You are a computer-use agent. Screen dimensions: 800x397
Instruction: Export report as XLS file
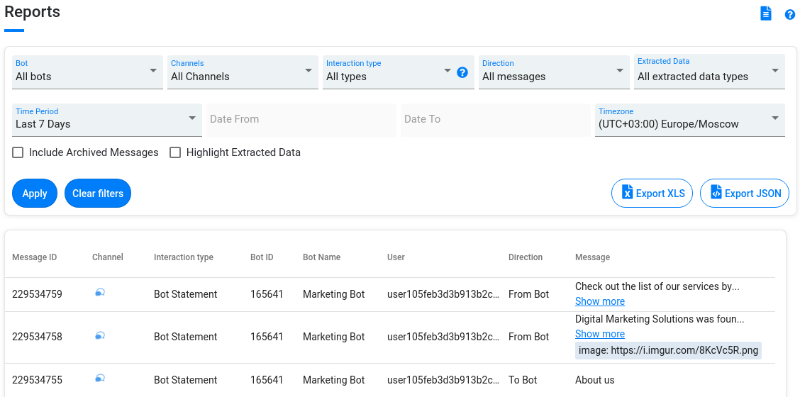pos(652,194)
